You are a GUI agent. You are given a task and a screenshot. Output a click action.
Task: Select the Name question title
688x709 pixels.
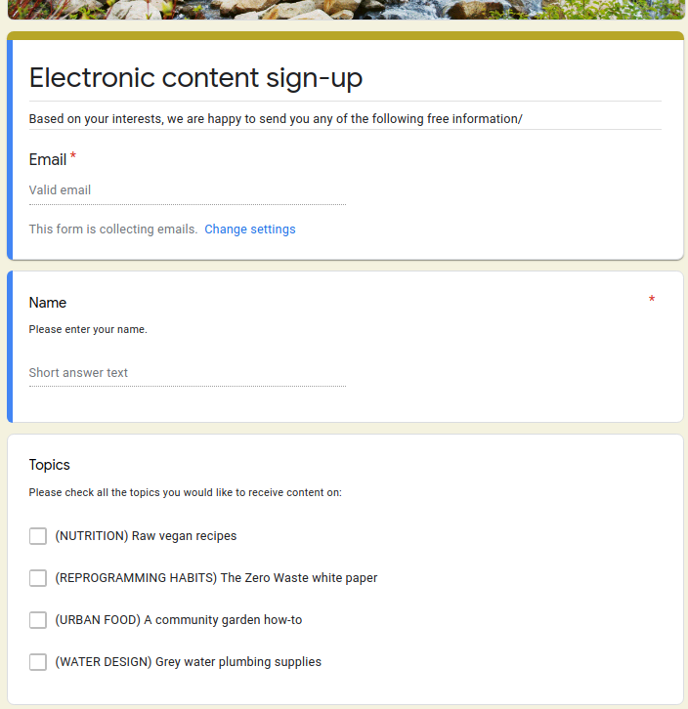click(x=48, y=303)
